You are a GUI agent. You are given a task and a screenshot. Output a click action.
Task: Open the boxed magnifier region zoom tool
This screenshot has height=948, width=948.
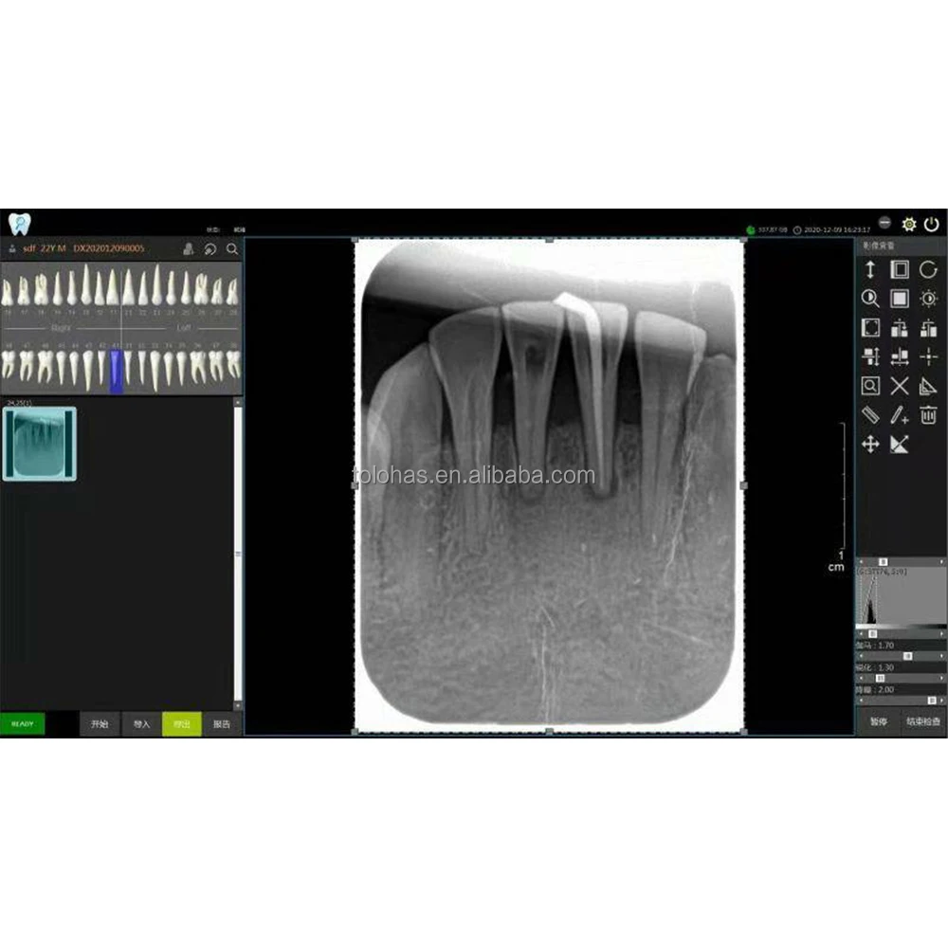(x=870, y=386)
